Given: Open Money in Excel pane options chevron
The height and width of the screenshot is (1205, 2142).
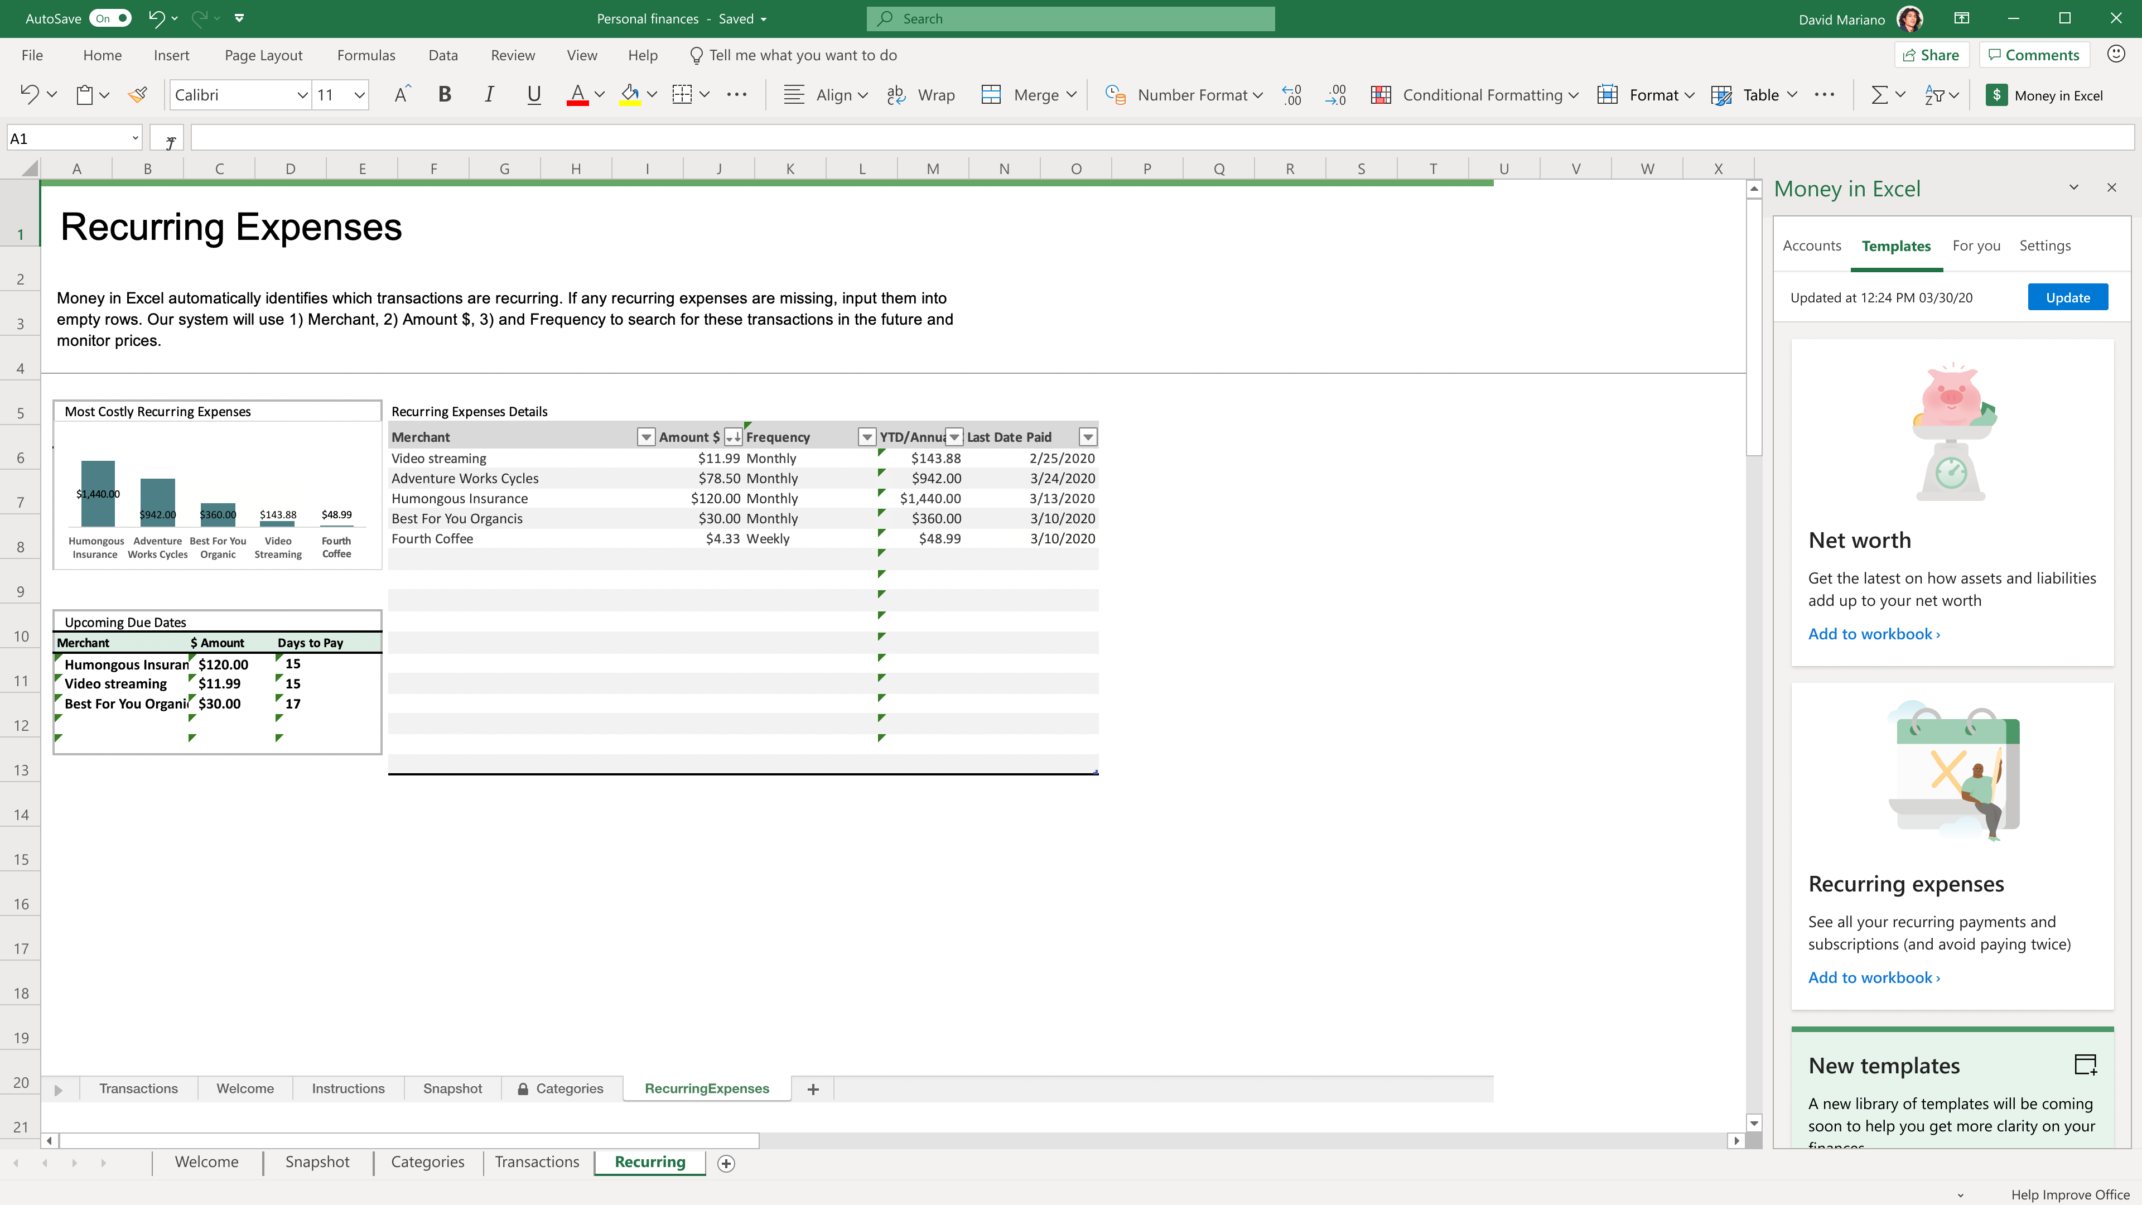Looking at the screenshot, I should click(2073, 188).
